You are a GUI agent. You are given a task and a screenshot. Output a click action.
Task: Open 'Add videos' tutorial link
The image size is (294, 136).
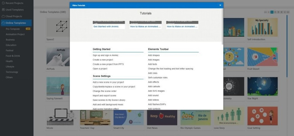click(153, 100)
